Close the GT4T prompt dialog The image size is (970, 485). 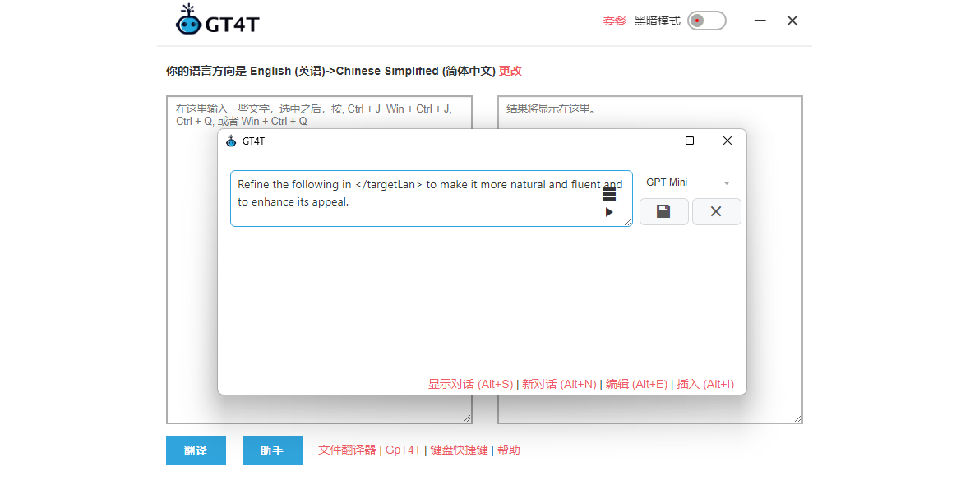click(x=727, y=141)
